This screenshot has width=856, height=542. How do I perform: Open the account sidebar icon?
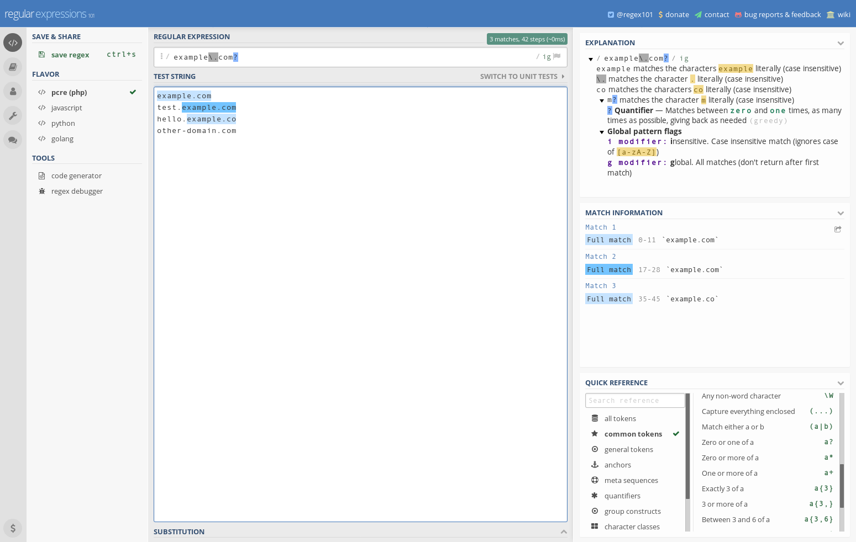[13, 91]
